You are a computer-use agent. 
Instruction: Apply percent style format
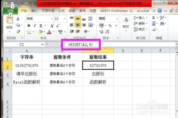pyautogui.click(x=110, y=26)
